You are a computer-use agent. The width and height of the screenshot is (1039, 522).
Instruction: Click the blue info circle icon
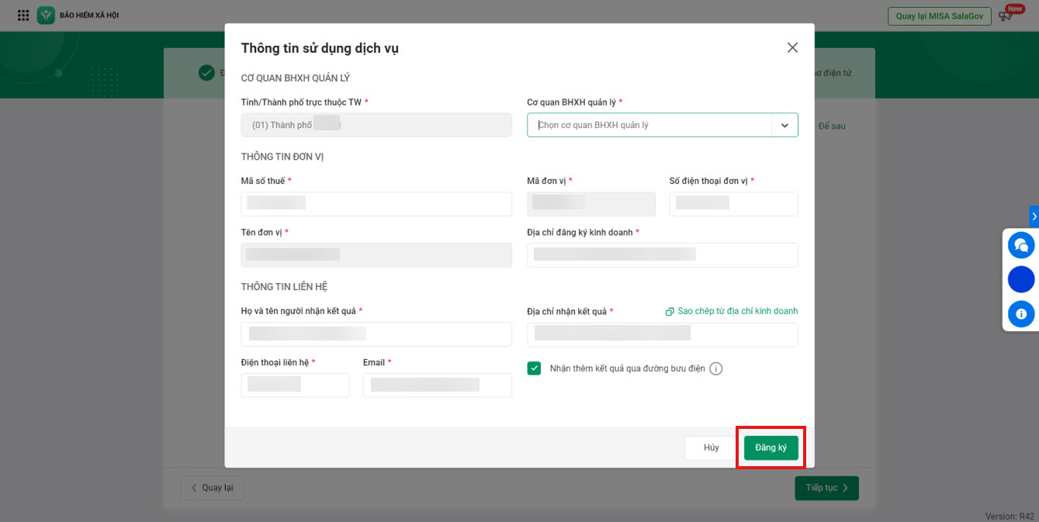click(1020, 313)
